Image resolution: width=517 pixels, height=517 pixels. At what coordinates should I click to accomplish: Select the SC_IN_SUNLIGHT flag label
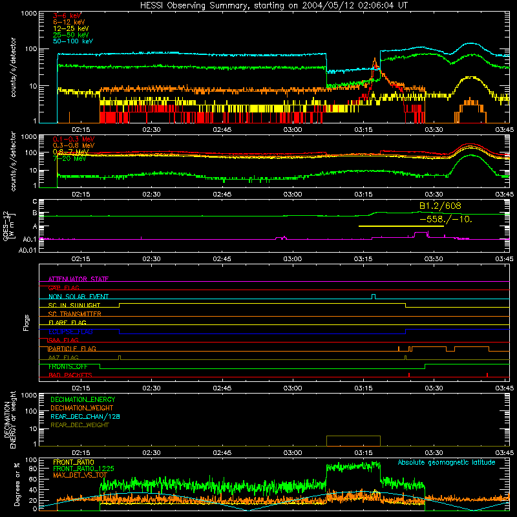pyautogui.click(x=74, y=305)
